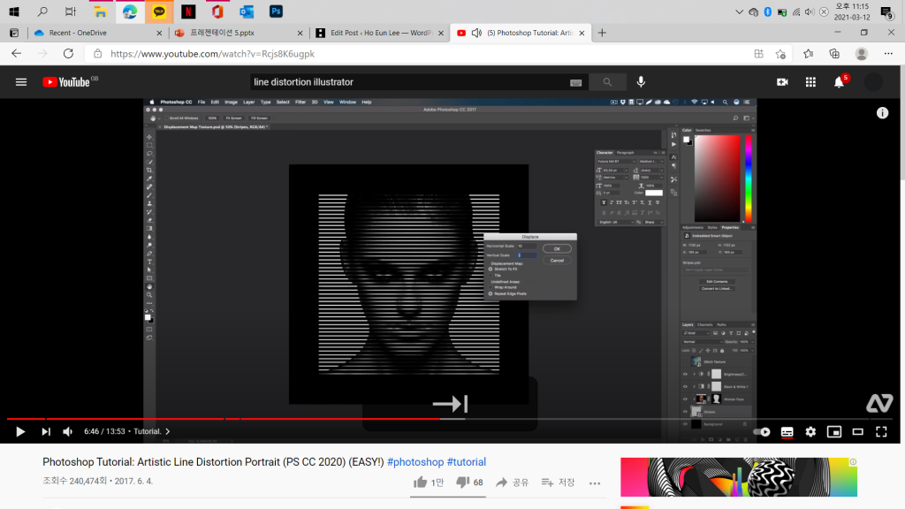Screen dimensions: 905x509
Task: Mute the video player volume
Action: point(67,431)
